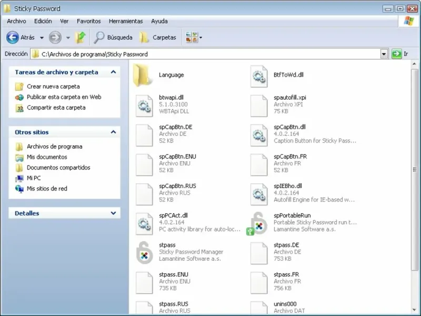Click Crear nueva carpeta icon
421x316 pixels.
(x=19, y=86)
